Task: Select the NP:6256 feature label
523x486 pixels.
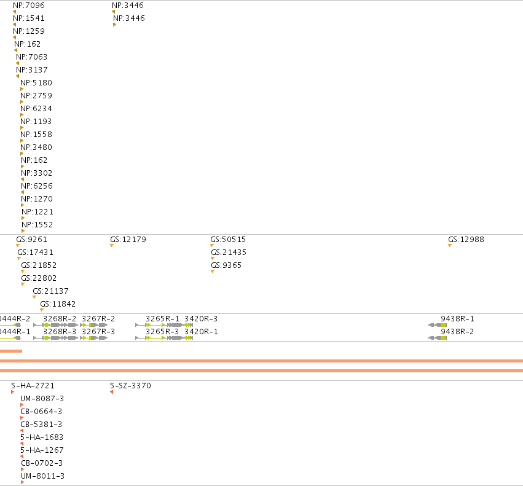Action: click(x=37, y=186)
